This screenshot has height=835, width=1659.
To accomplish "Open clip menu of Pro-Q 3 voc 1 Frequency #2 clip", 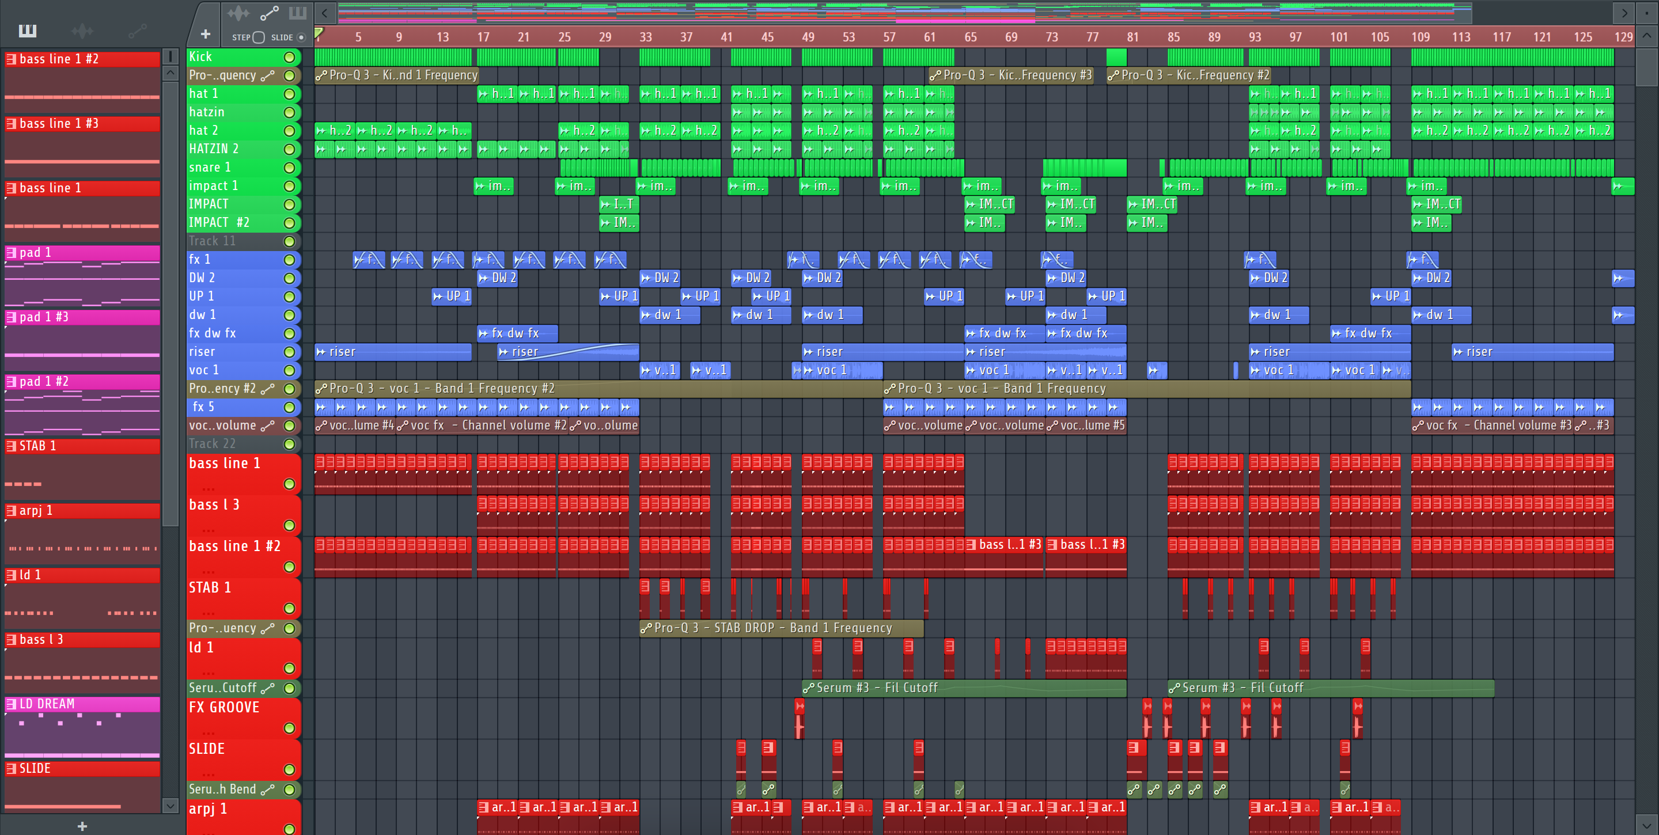I will point(321,389).
